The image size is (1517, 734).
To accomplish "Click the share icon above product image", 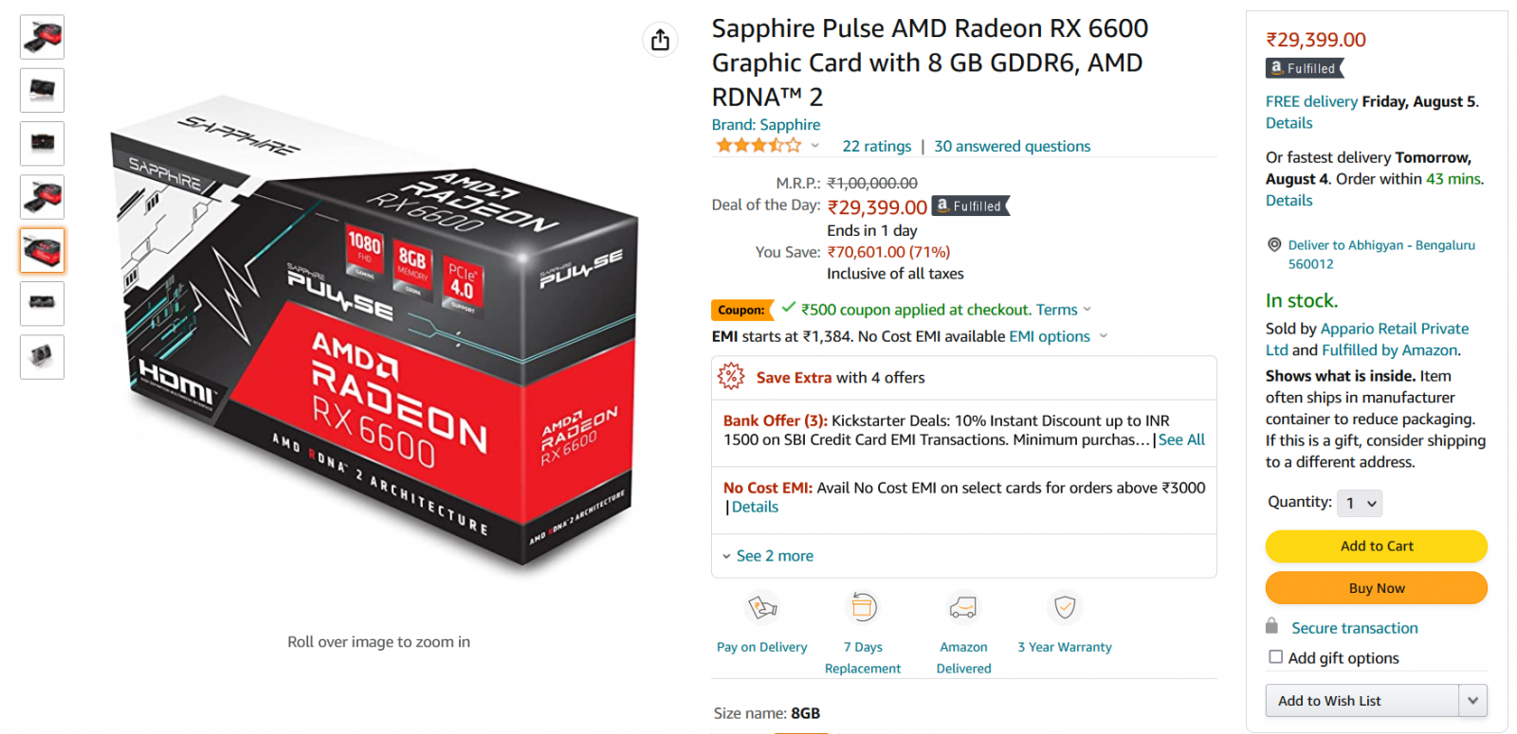I will point(661,40).
